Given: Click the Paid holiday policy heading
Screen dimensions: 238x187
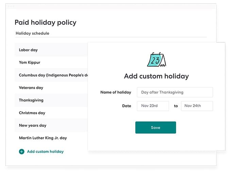Looking at the screenshot, I should click(x=45, y=23).
